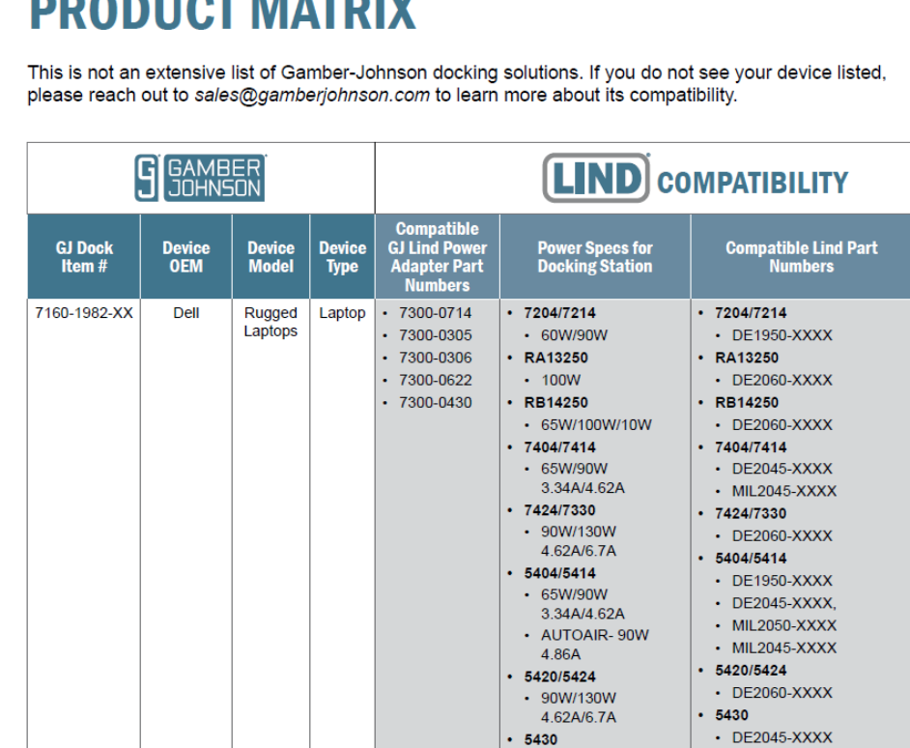Select the 'MIL2050-XXXX' Lind part number
This screenshot has height=748, width=910.
click(784, 626)
